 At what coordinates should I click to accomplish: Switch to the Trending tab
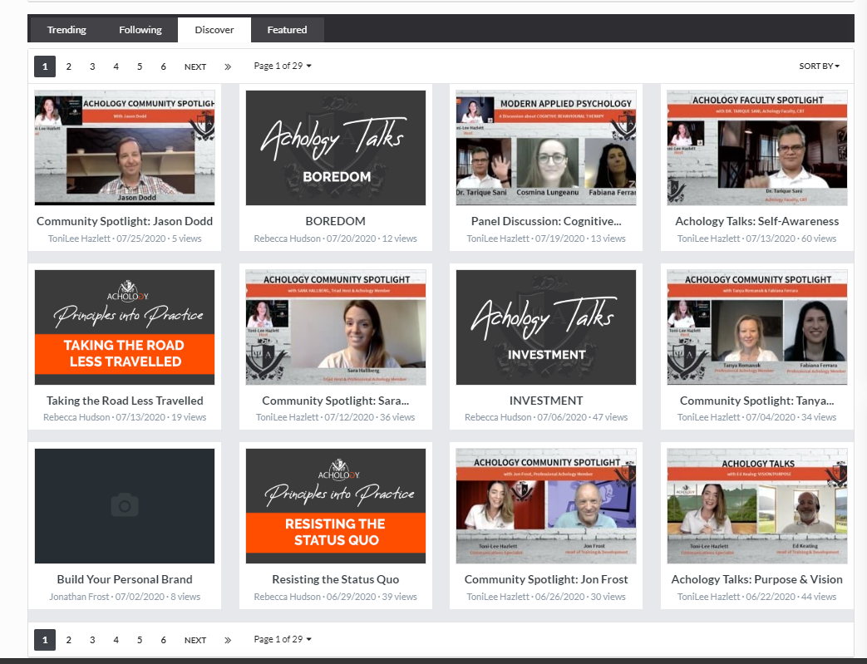click(x=67, y=30)
